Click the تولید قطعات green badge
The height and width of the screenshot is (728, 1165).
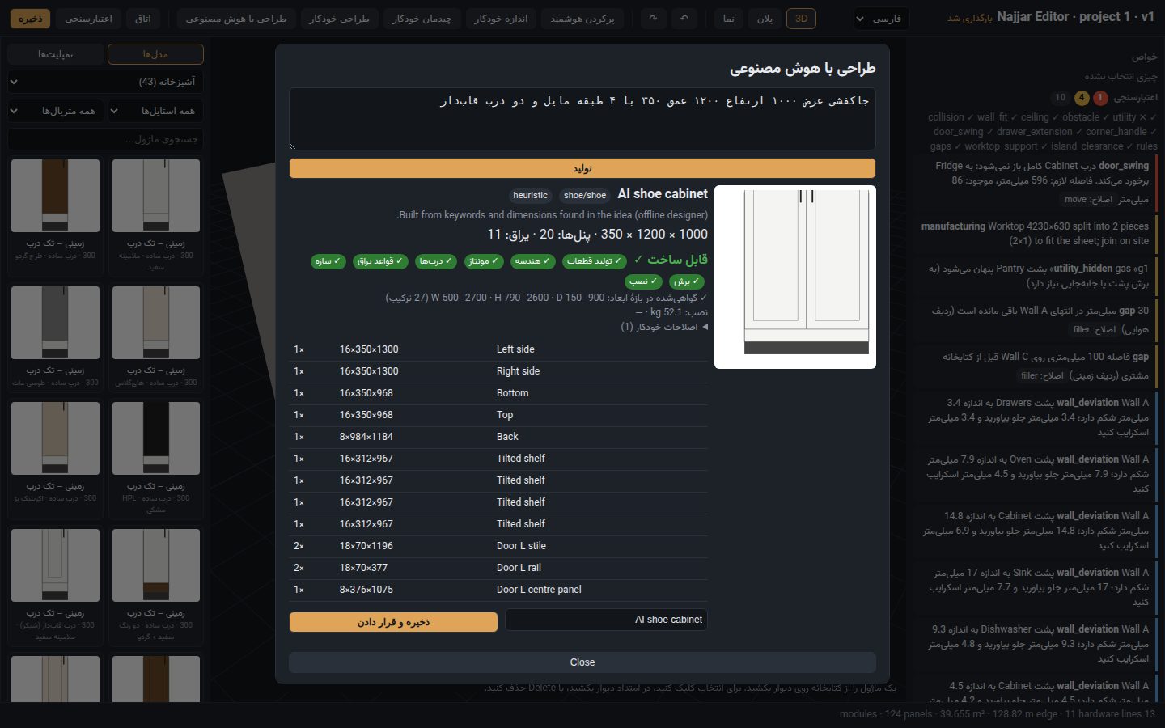(x=595, y=261)
